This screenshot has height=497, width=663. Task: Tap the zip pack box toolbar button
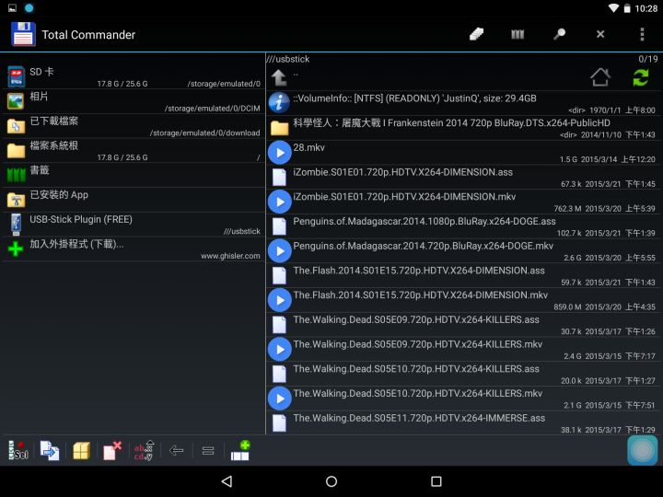coord(81,450)
